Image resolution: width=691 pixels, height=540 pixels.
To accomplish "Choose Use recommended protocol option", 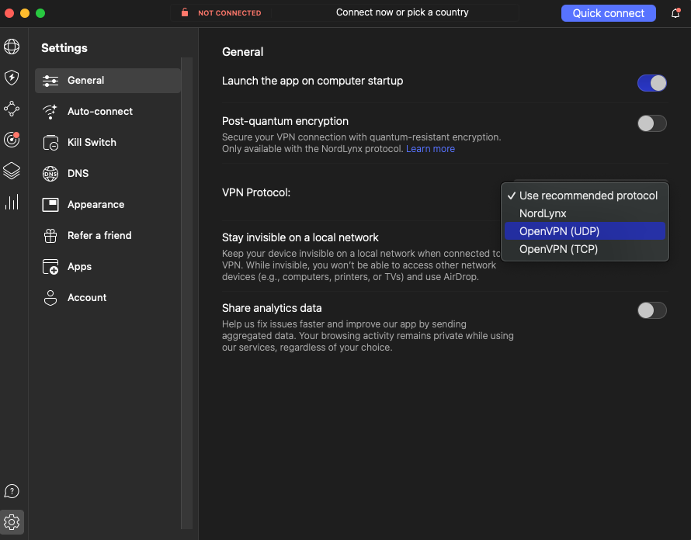I will pos(585,196).
